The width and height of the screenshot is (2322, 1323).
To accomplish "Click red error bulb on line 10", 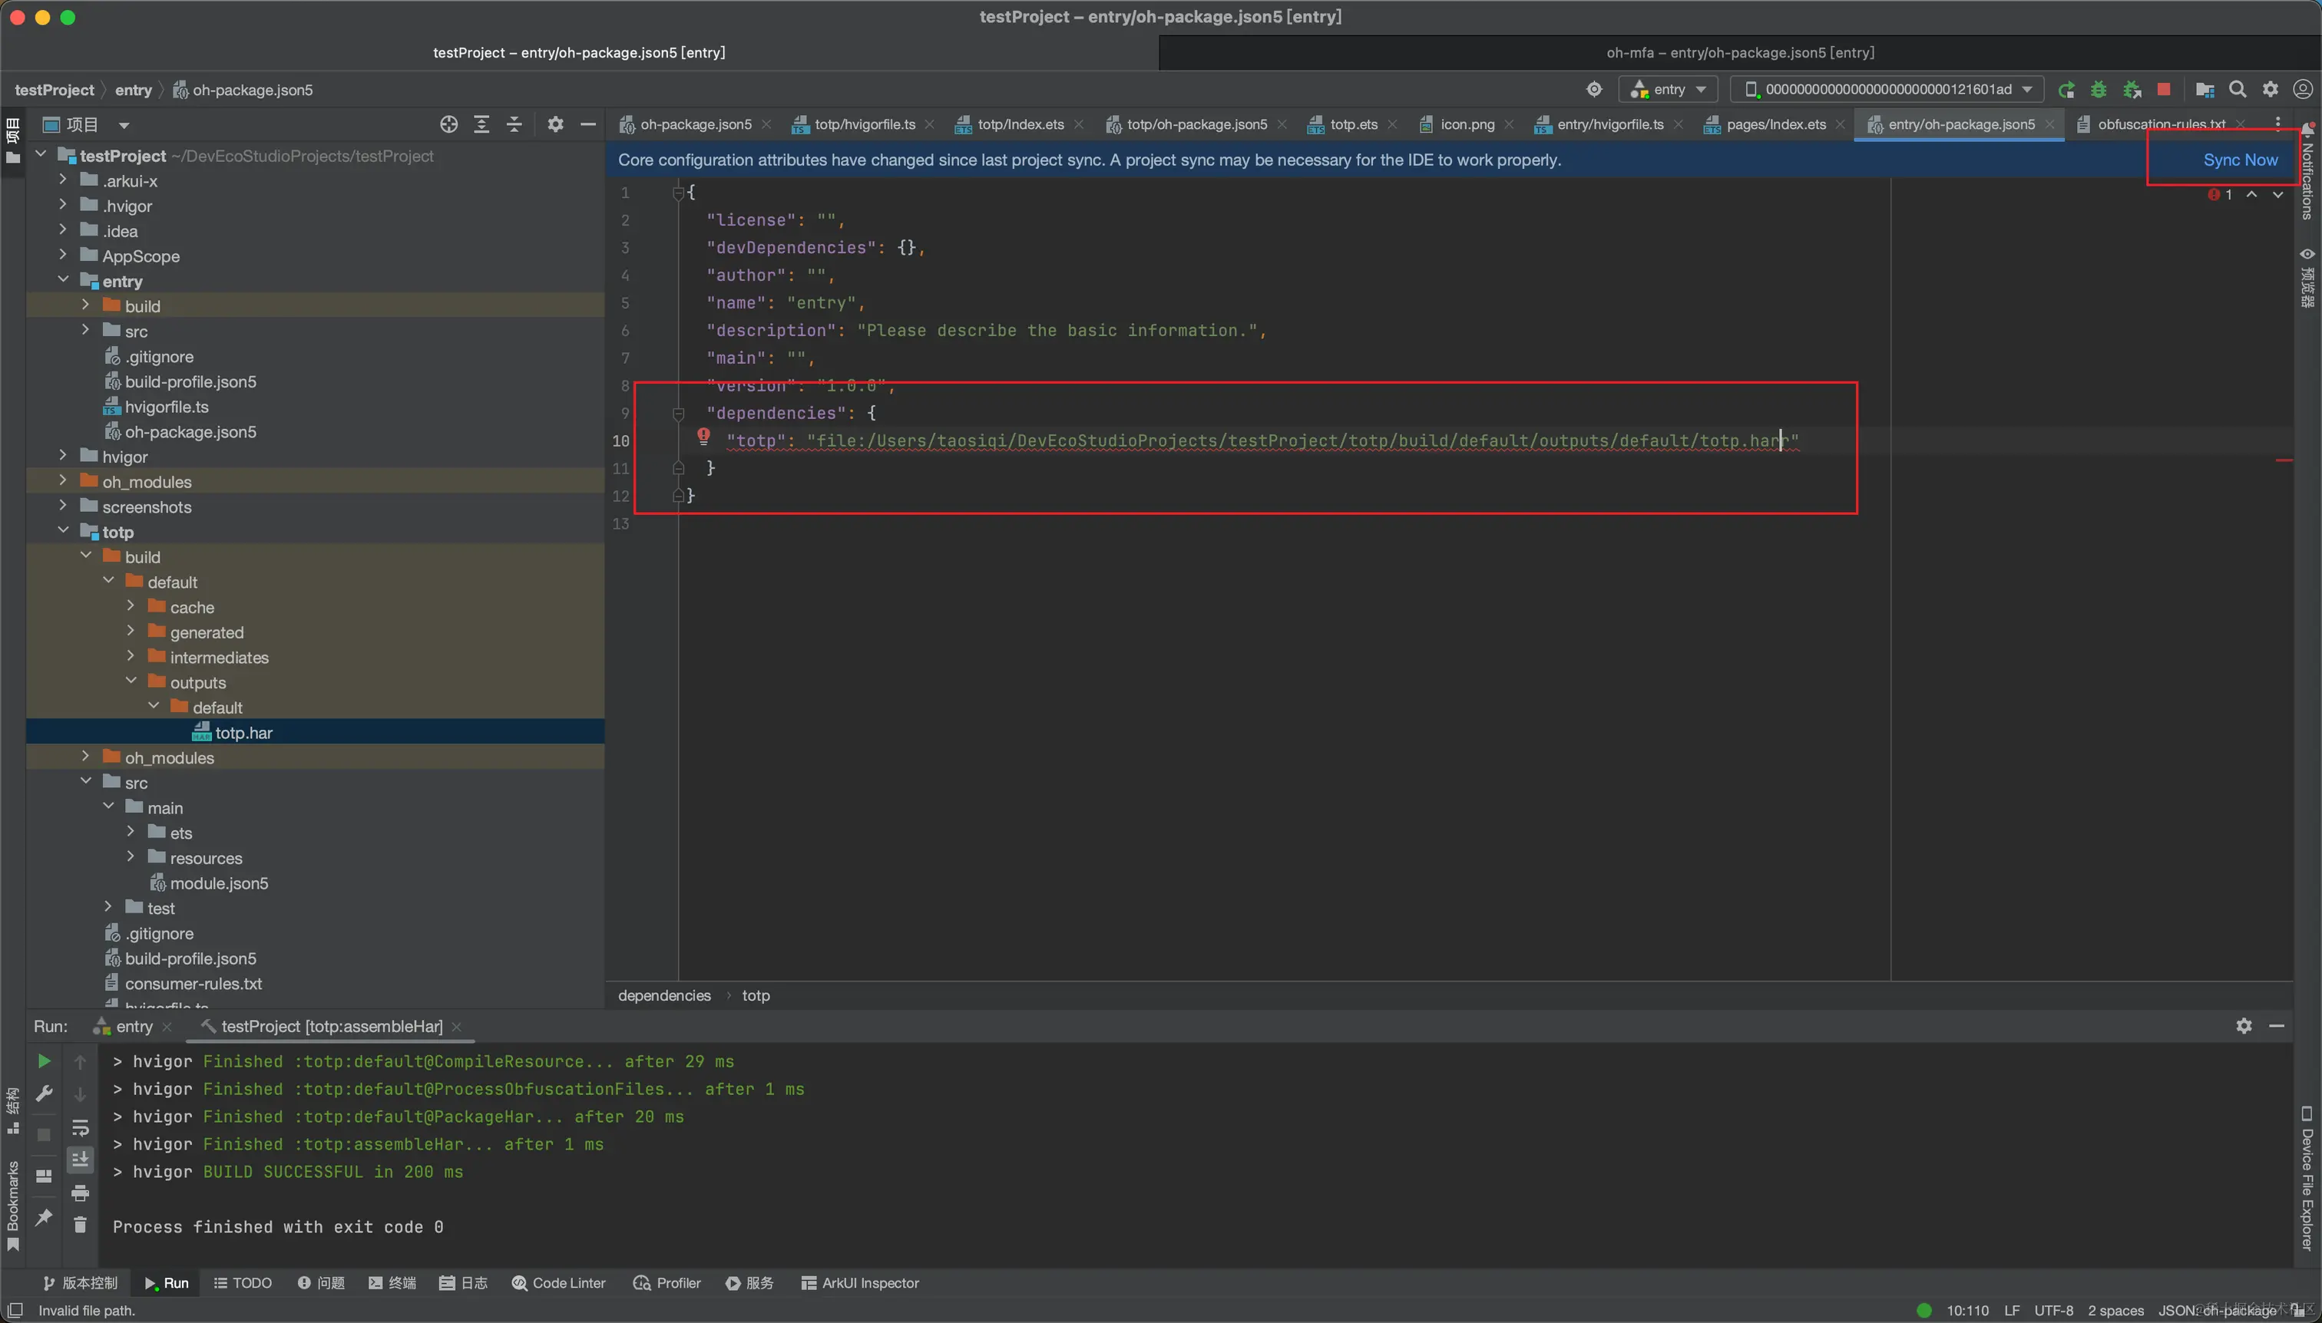I will (703, 436).
